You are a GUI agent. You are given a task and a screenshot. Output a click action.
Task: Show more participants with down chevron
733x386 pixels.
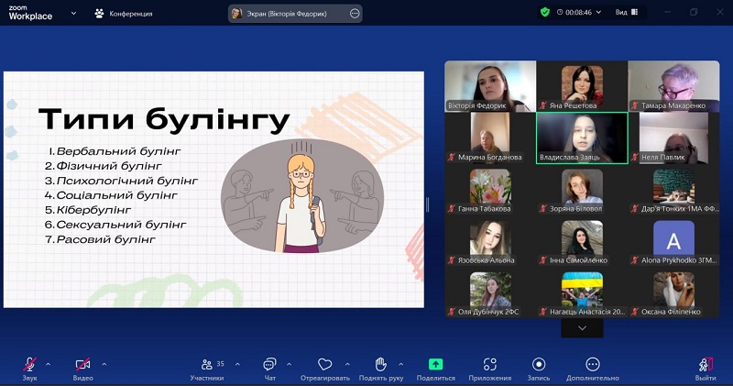pyautogui.click(x=582, y=328)
